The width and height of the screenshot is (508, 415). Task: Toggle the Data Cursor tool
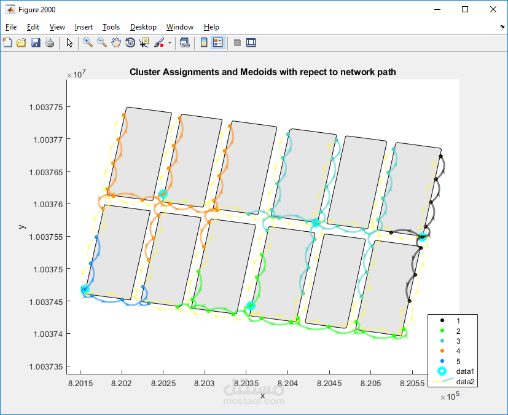144,42
